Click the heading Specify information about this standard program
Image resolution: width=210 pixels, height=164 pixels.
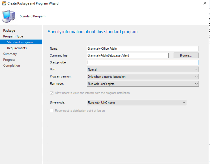pyautogui.click(x=93, y=32)
